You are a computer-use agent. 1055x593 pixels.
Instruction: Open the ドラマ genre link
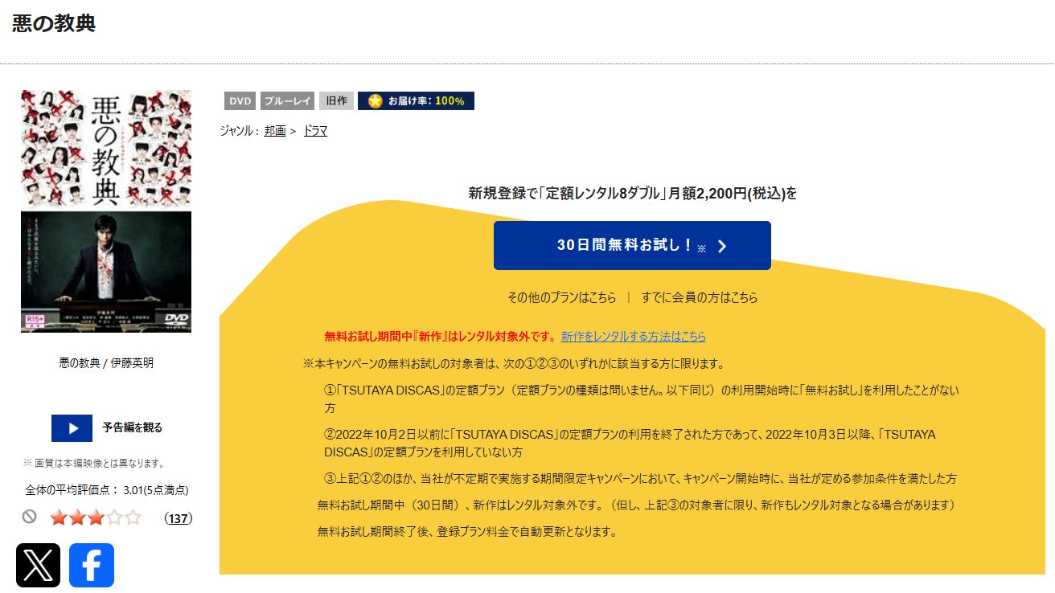(x=315, y=131)
